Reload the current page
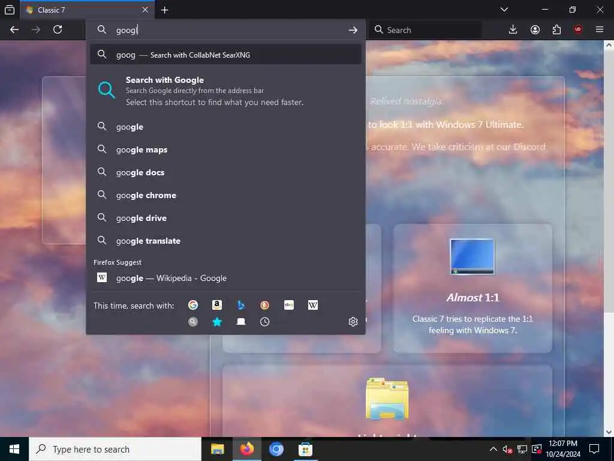The width and height of the screenshot is (614, 461). [x=58, y=29]
